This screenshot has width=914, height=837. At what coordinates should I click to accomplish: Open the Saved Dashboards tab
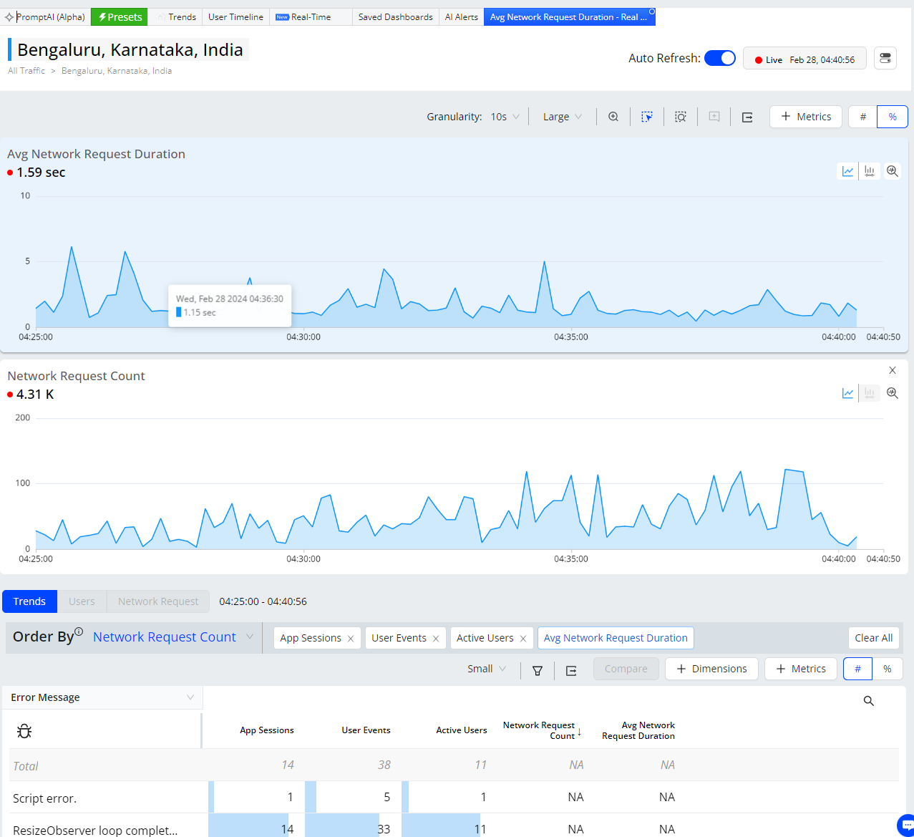click(395, 17)
